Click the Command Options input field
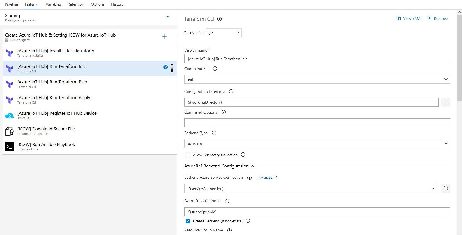Screen dimensions: 462x235 [317, 123]
